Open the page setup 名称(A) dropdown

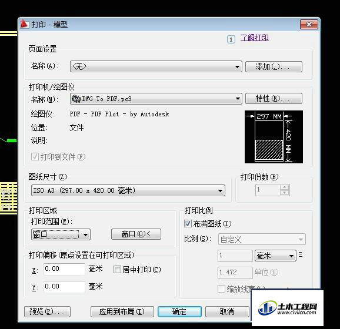coord(156,66)
